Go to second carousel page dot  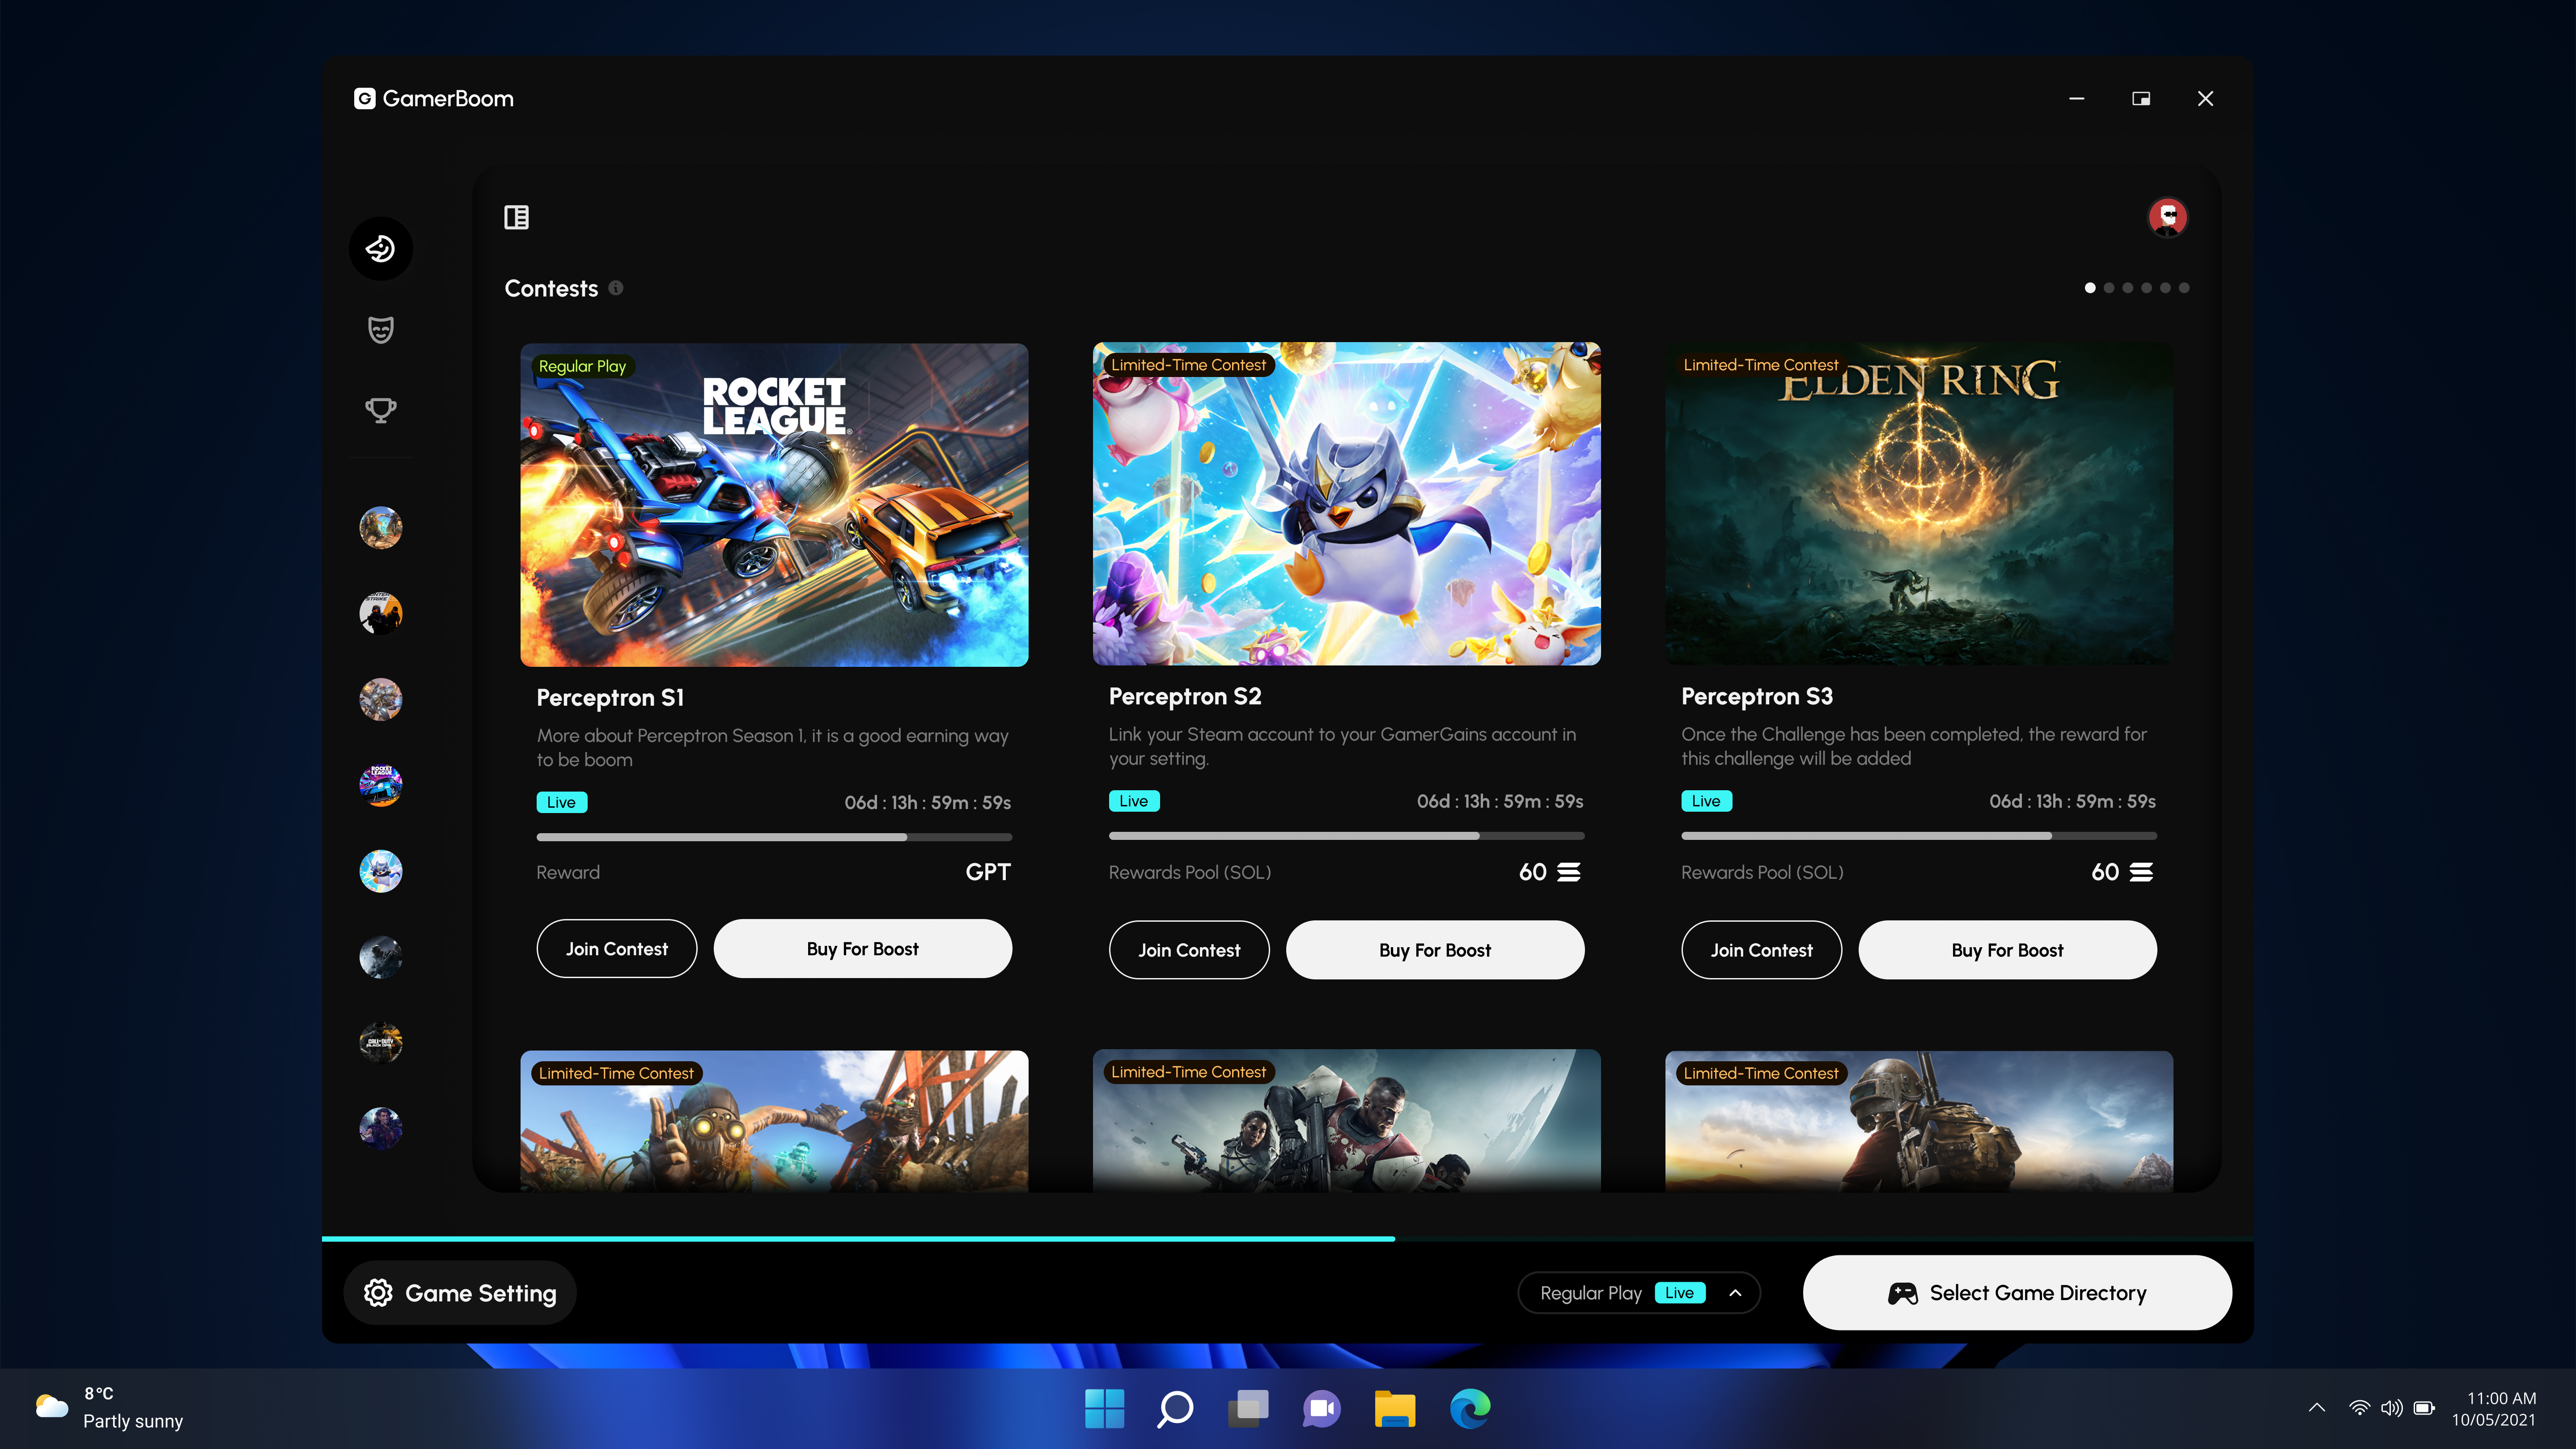pos(2109,288)
